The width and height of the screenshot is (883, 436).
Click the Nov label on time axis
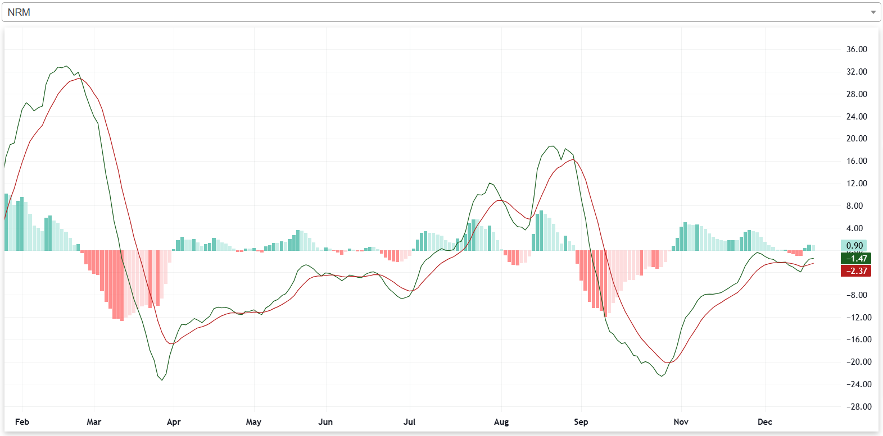681,422
